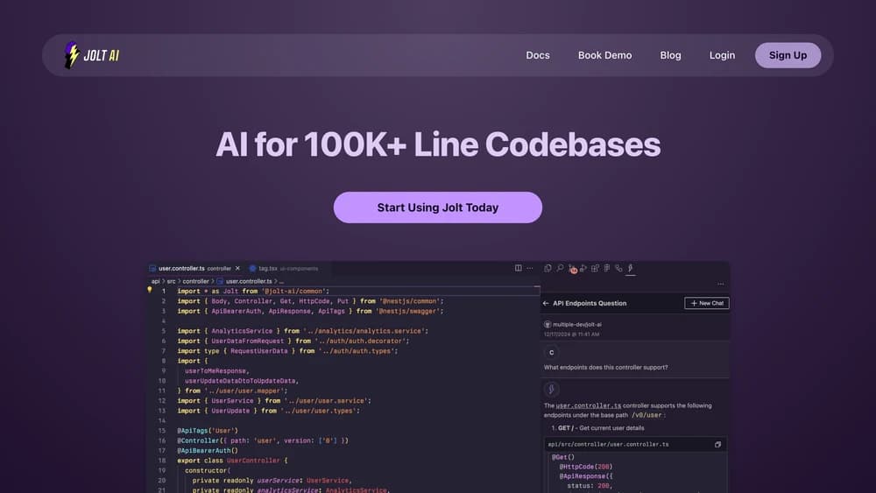
Task: Click the 'api' breadcrumb
Action: tap(155, 281)
